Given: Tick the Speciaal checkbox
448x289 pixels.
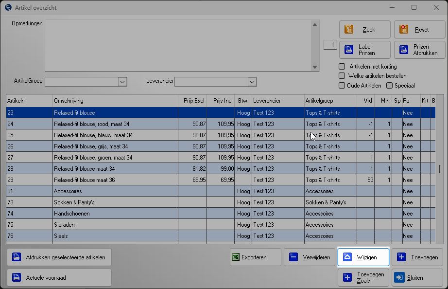Looking at the screenshot, I should tap(389, 85).
